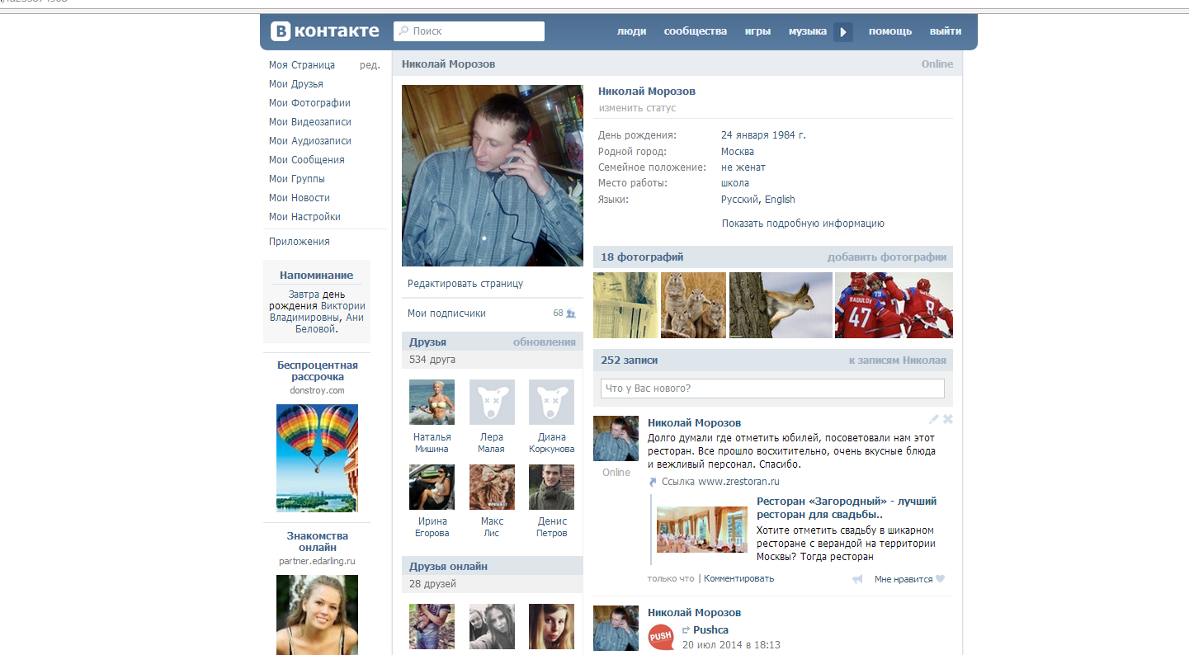Click the pencil edit icon on the post
The width and height of the screenshot is (1189, 655).
tap(934, 419)
